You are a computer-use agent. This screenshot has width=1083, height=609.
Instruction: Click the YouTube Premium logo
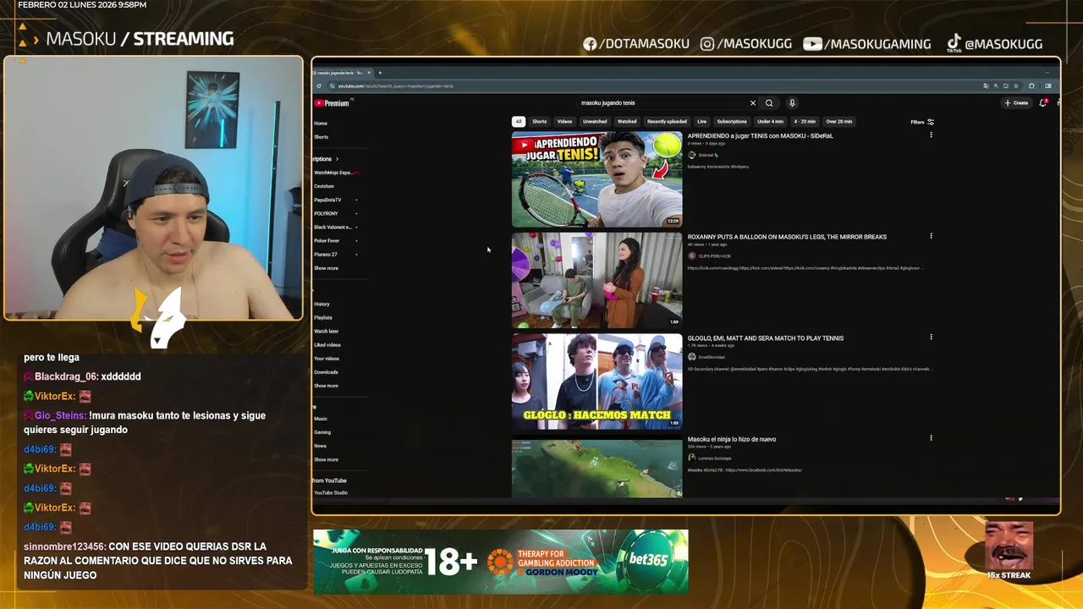point(332,103)
